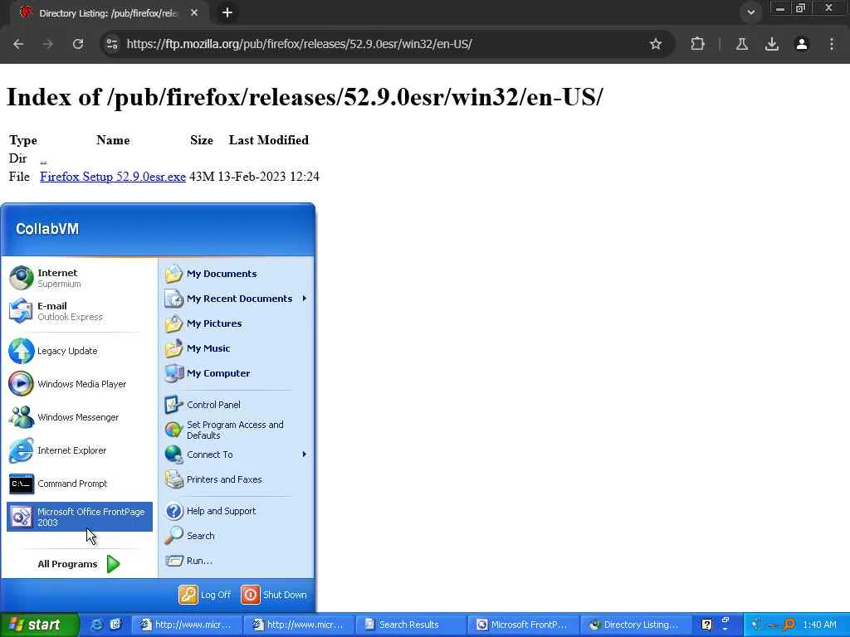
Task: Bookmark this page with the star icon
Action: 656,44
